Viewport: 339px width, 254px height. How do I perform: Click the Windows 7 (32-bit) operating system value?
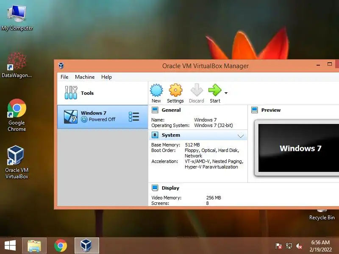click(x=214, y=125)
